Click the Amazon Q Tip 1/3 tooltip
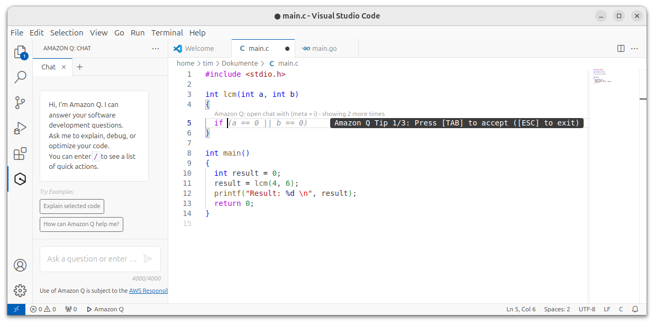This screenshot has width=654, height=324. point(457,123)
